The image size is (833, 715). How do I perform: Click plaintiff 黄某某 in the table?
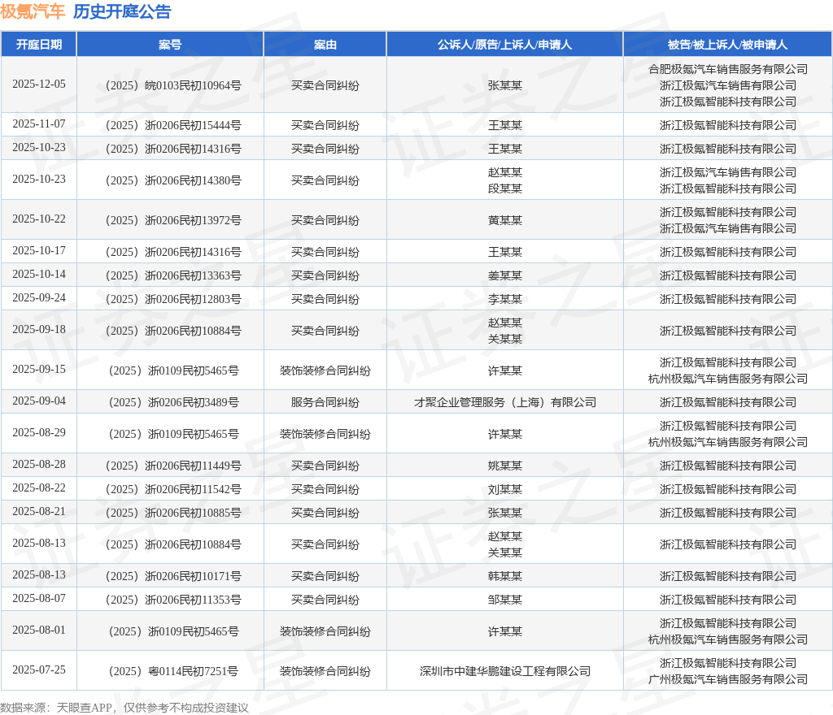[x=504, y=220]
